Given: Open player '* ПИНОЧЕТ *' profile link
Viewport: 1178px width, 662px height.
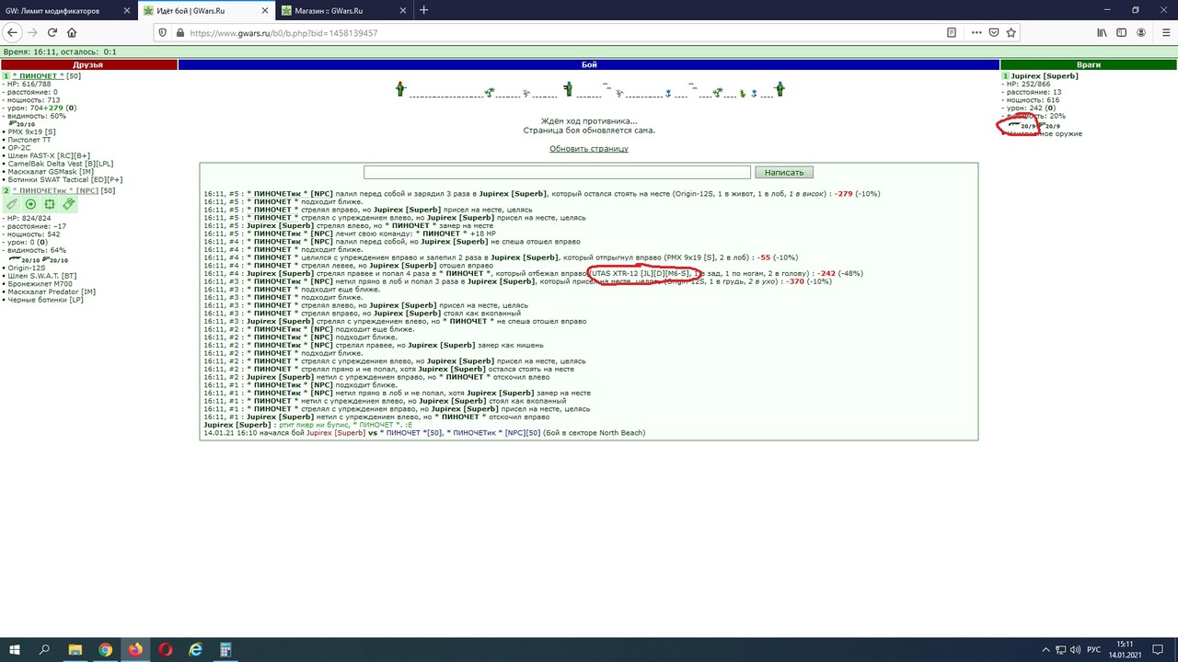Looking at the screenshot, I should (38, 76).
